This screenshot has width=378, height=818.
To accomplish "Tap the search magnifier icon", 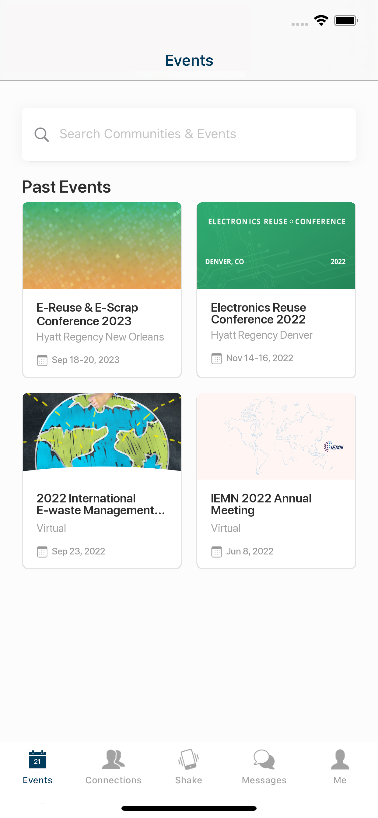I will coord(42,135).
